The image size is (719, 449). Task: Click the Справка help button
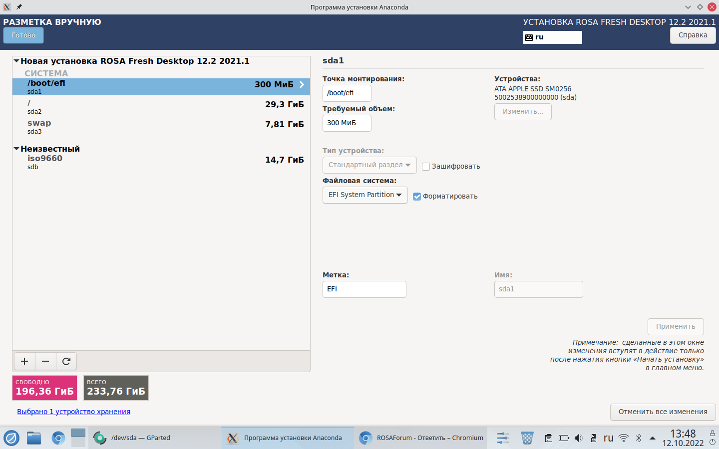[693, 35]
